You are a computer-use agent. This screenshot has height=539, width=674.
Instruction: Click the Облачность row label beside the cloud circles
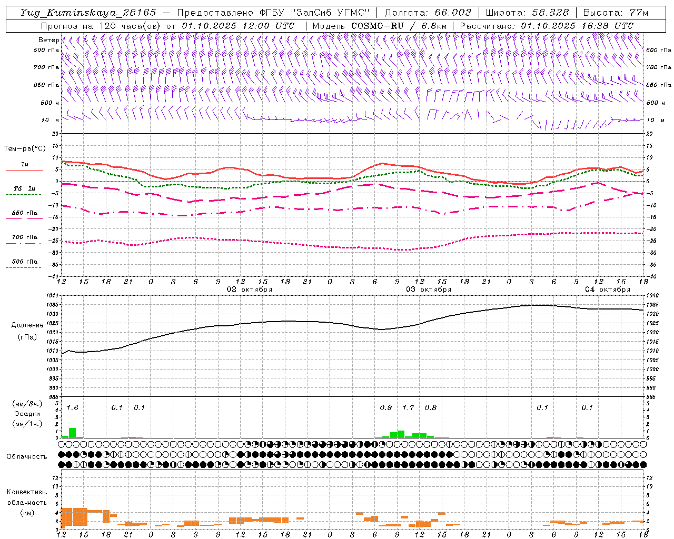point(27,457)
